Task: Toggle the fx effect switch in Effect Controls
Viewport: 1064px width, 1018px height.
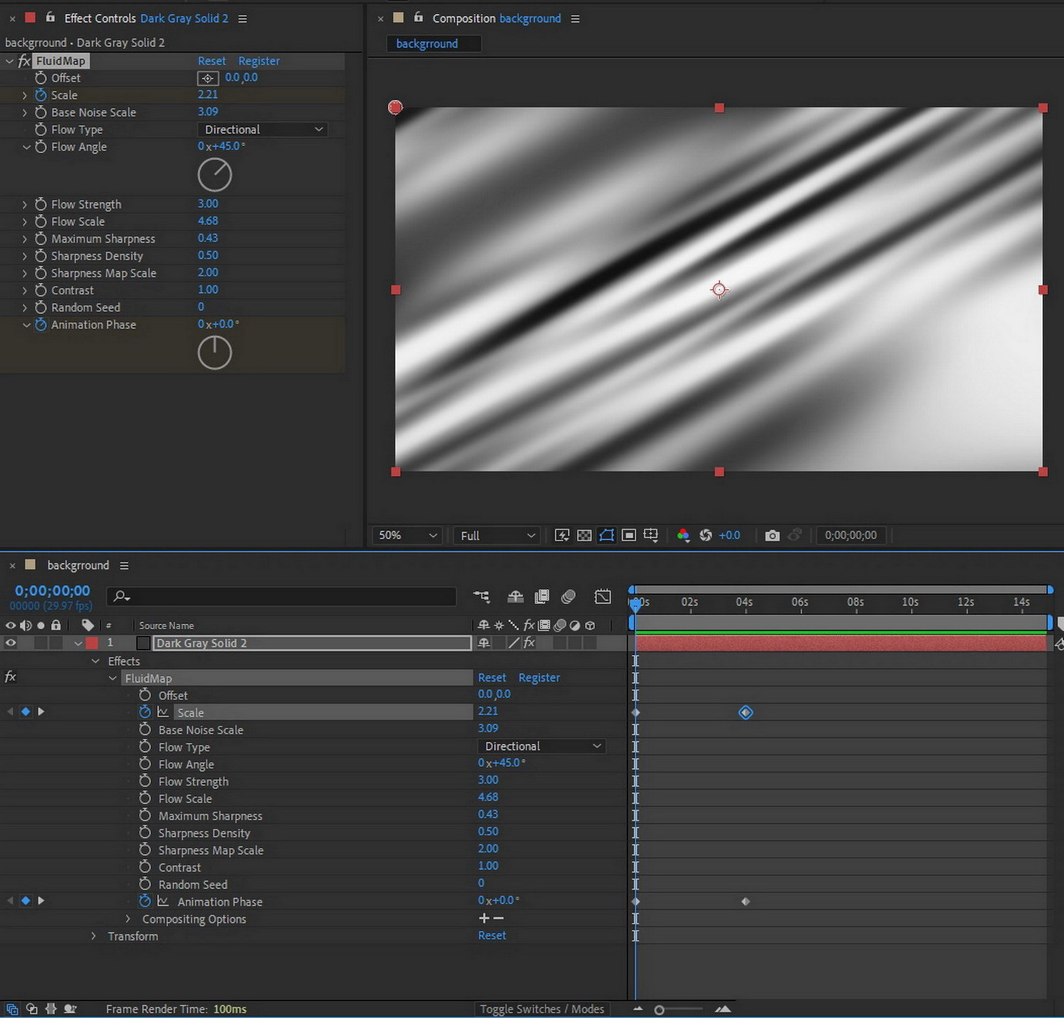Action: click(24, 61)
